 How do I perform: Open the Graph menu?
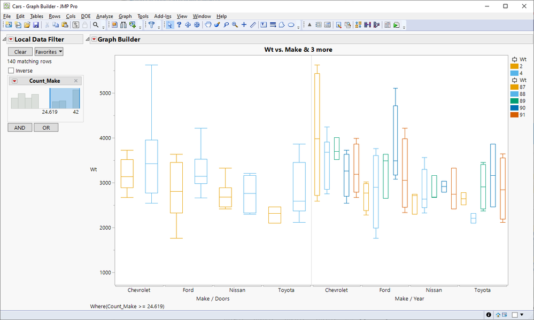[125, 16]
